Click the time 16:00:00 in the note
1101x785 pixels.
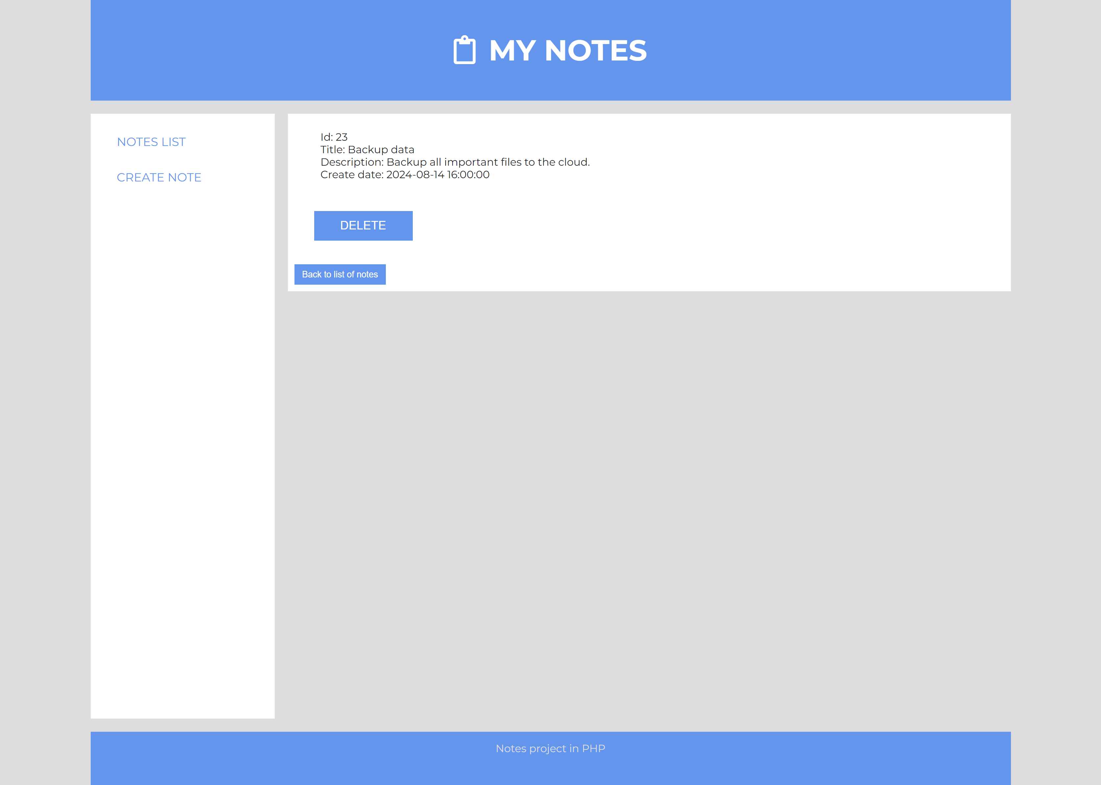pyautogui.click(x=468, y=175)
